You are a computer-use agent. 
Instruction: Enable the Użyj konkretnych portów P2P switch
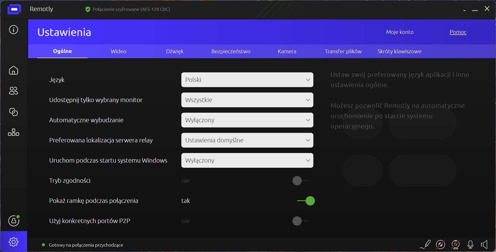coord(300,221)
